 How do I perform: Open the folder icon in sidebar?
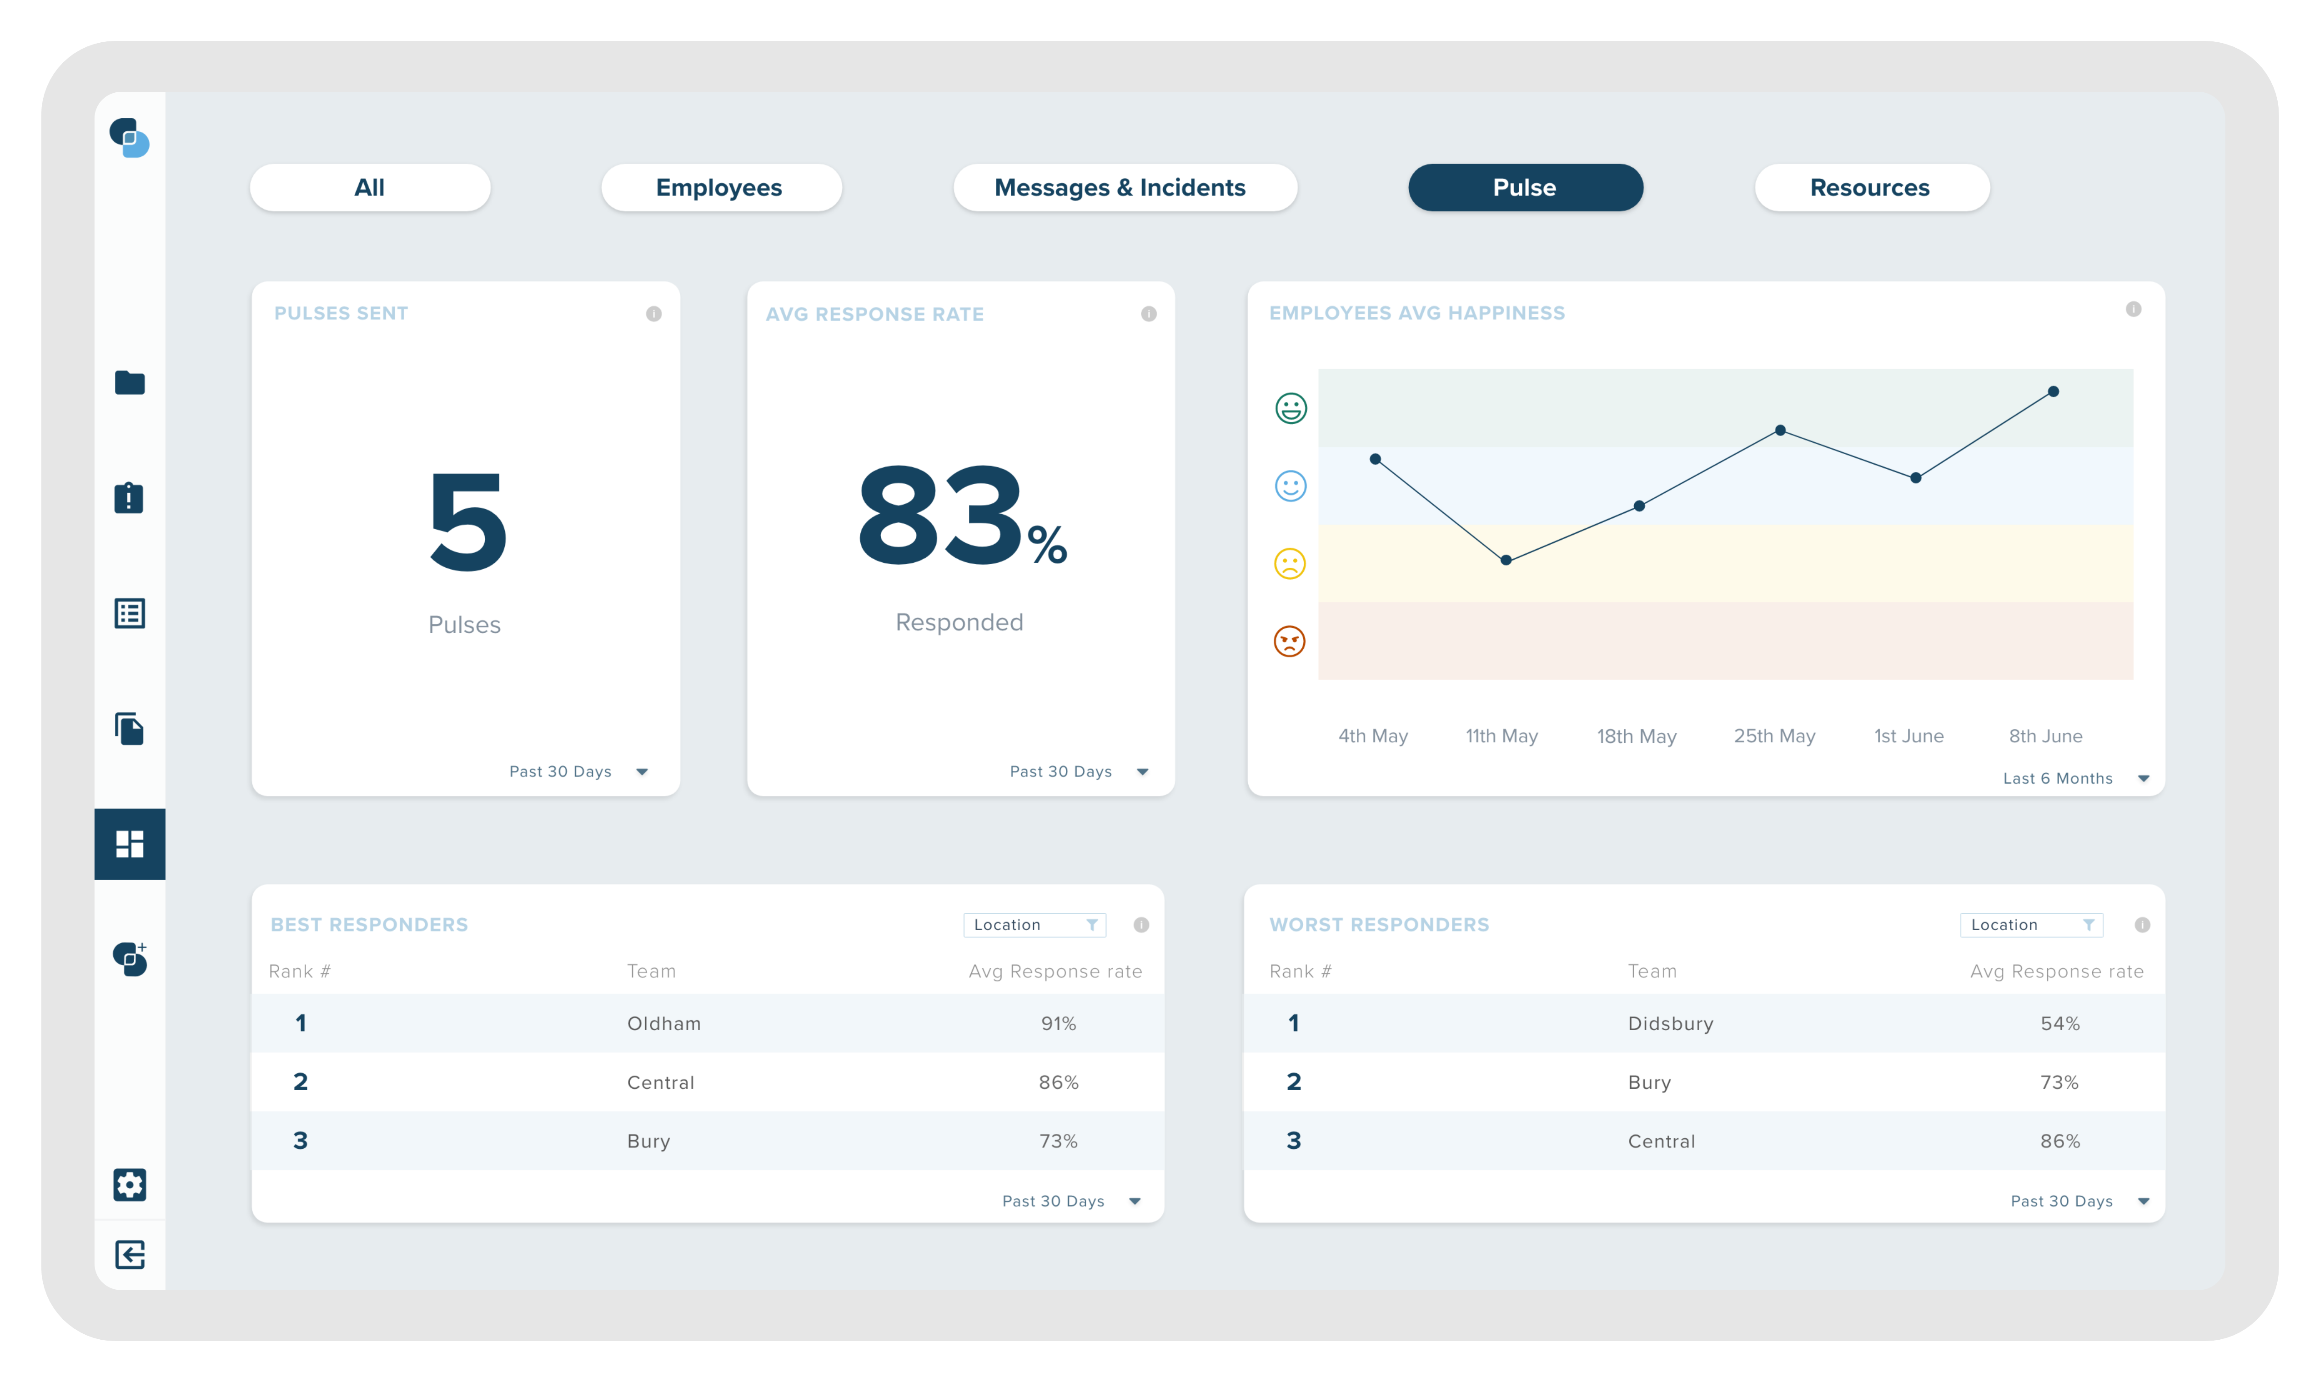click(x=130, y=382)
